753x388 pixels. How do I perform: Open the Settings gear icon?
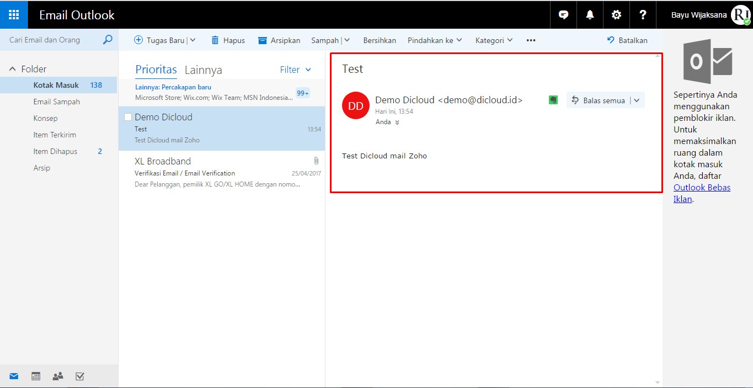coord(616,14)
